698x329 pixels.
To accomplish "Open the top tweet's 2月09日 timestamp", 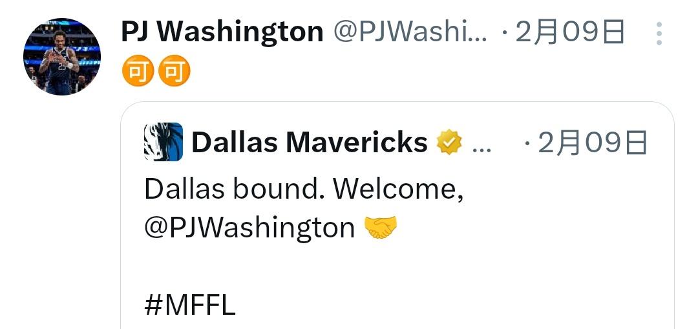I will (x=570, y=32).
